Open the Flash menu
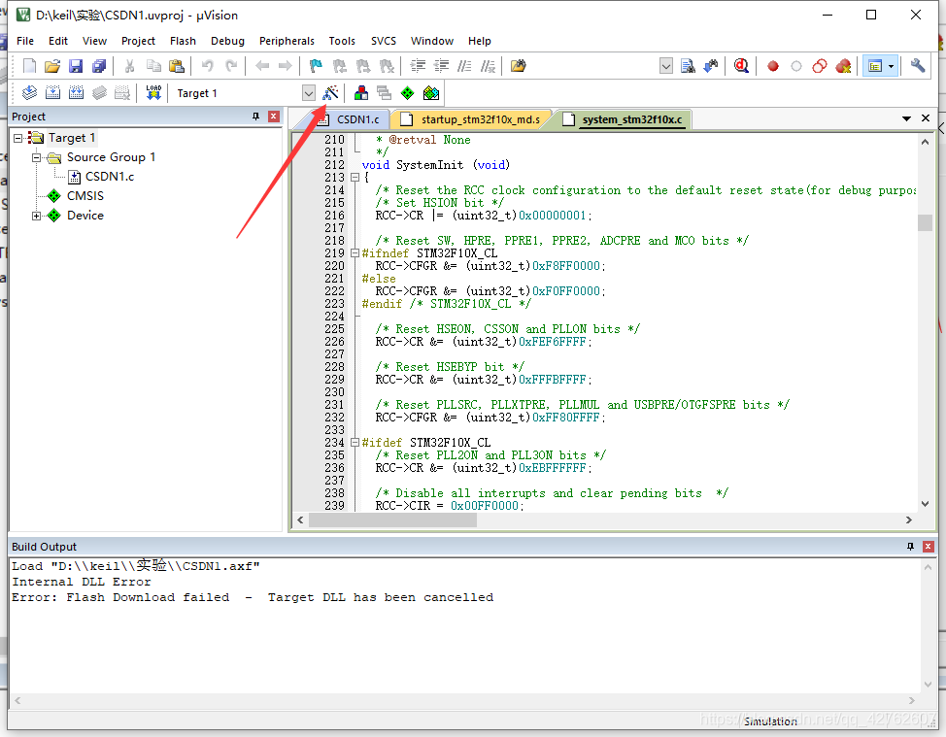This screenshot has height=737, width=946. point(183,41)
